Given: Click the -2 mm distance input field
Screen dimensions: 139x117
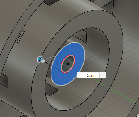Looking at the screenshot, I should [x=90, y=75].
